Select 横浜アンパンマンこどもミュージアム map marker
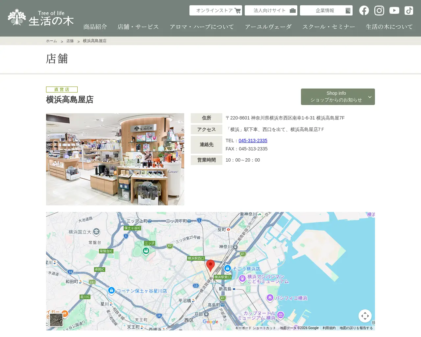 pos(242,279)
